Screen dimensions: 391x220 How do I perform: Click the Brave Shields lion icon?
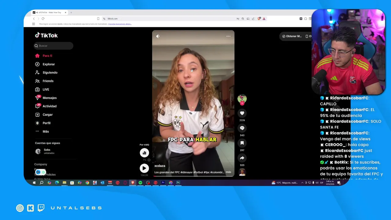coord(259,19)
